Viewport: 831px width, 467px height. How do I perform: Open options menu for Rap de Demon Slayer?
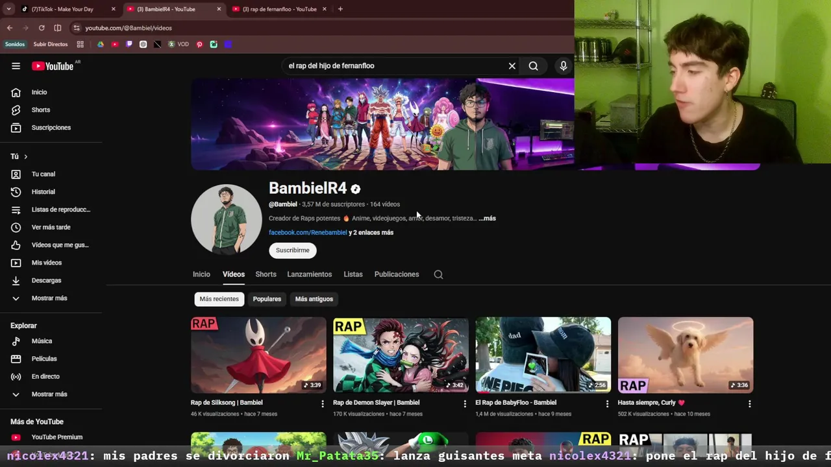tap(464, 403)
